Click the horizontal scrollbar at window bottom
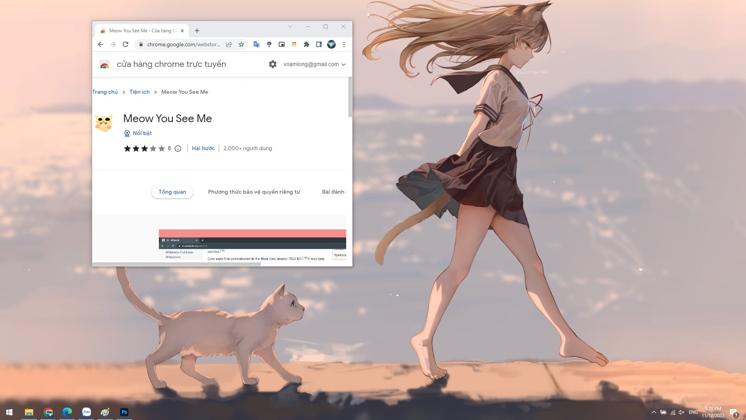 [x=176, y=264]
